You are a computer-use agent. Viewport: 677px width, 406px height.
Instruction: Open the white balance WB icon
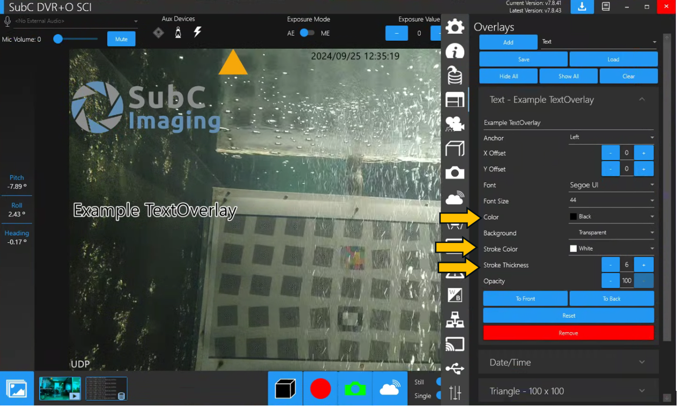455,295
